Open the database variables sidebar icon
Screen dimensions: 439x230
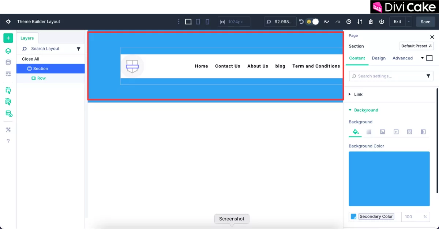tap(8, 62)
